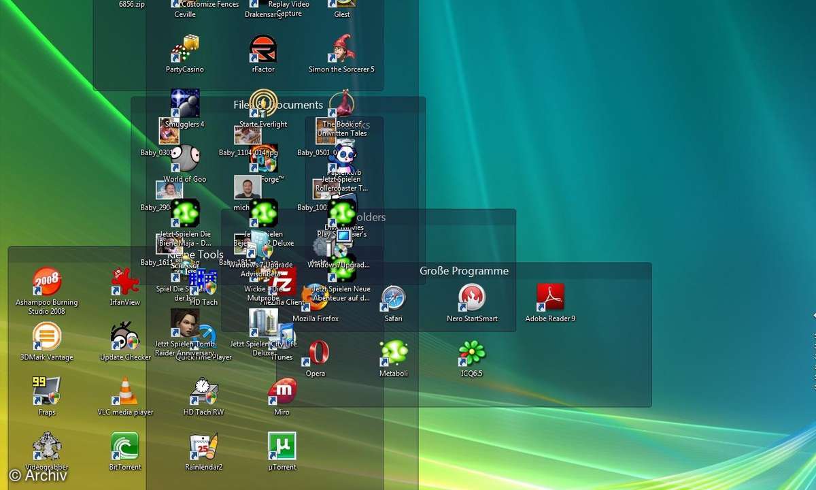Click the FileZilla Client icon
The height and width of the screenshot is (490, 816).
pos(282,282)
